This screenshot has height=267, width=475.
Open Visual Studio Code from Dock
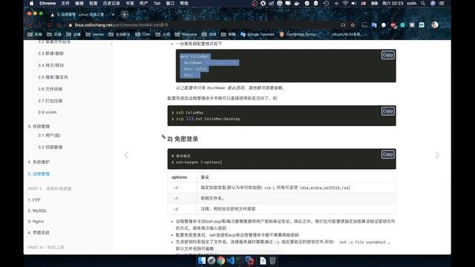tap(231, 260)
